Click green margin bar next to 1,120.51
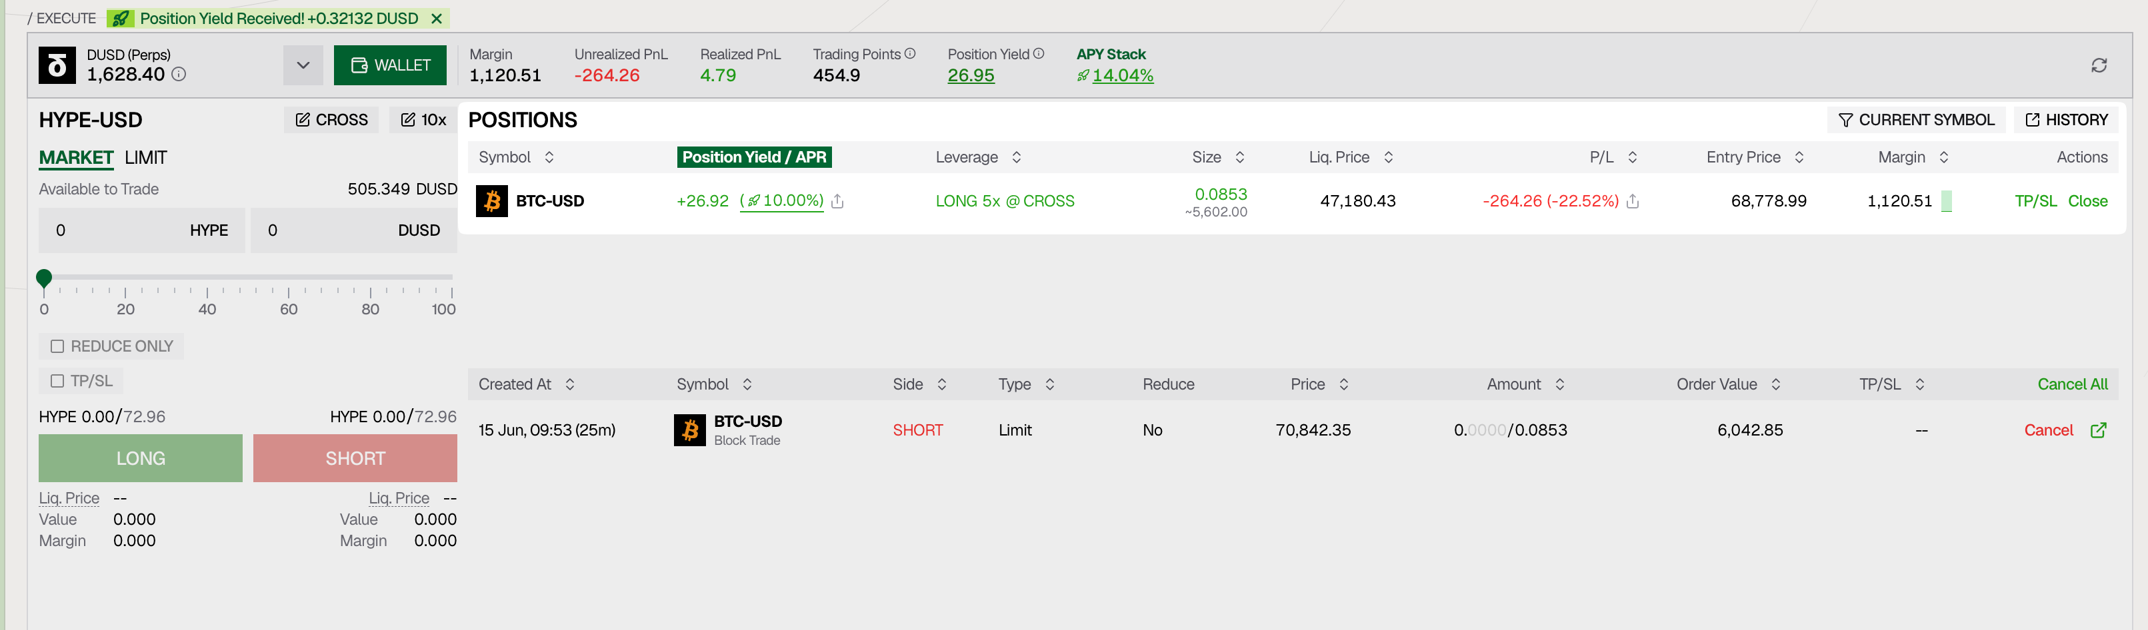This screenshot has height=630, width=2148. (x=1946, y=201)
